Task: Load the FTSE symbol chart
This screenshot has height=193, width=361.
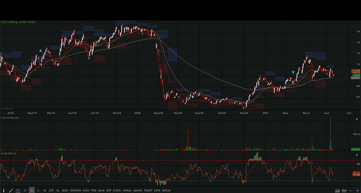Action: (x=94, y=190)
